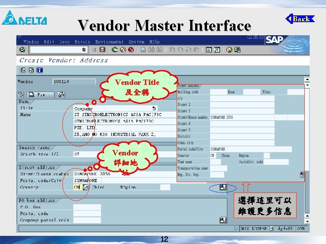
Task: Click the Find Next binoculars icon
Action: pos(159,50)
